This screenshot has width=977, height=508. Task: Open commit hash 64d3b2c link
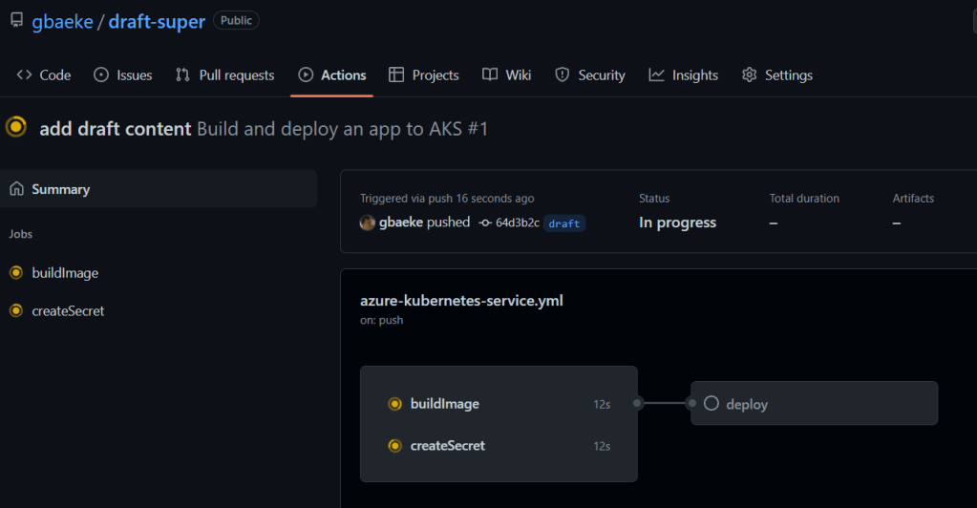[517, 222]
